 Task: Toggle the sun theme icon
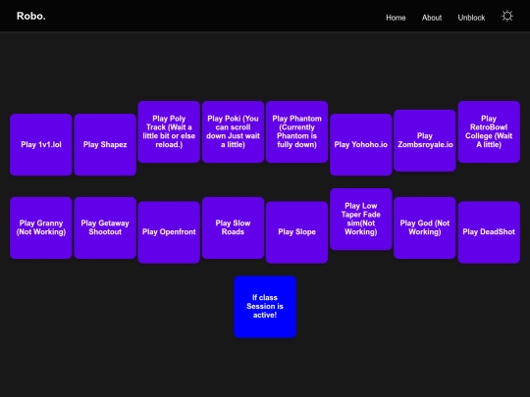(507, 16)
